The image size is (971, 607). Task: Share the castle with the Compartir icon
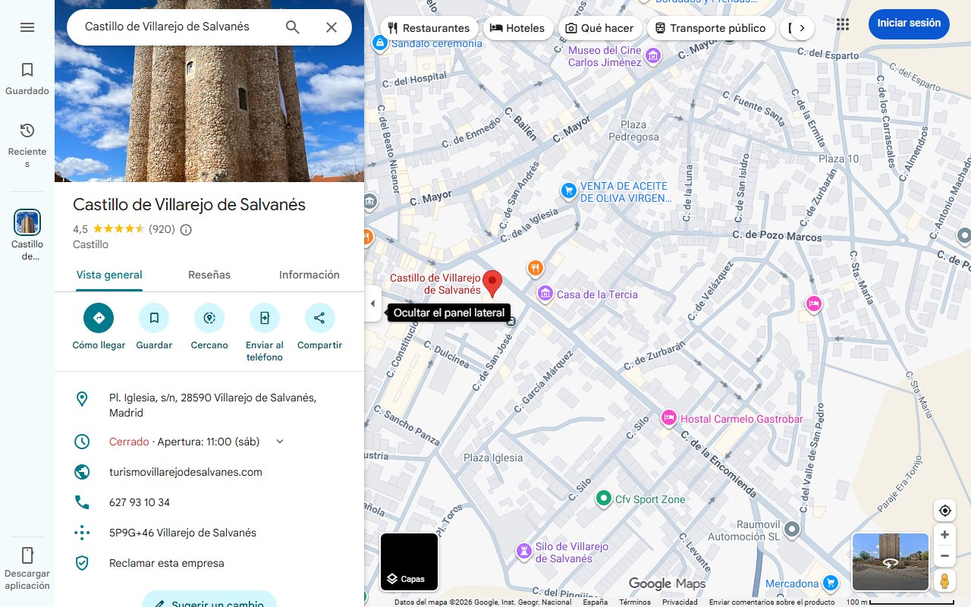coord(319,317)
